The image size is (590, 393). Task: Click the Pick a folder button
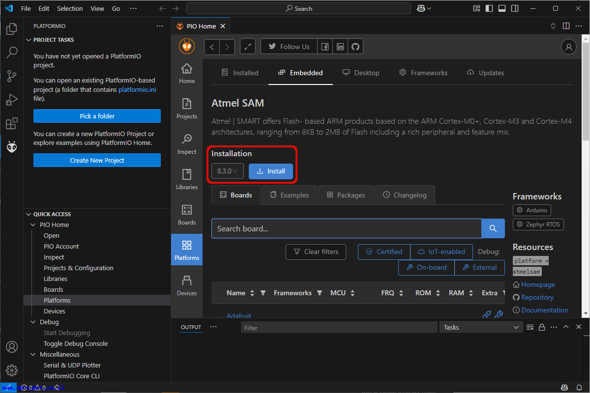coord(97,116)
